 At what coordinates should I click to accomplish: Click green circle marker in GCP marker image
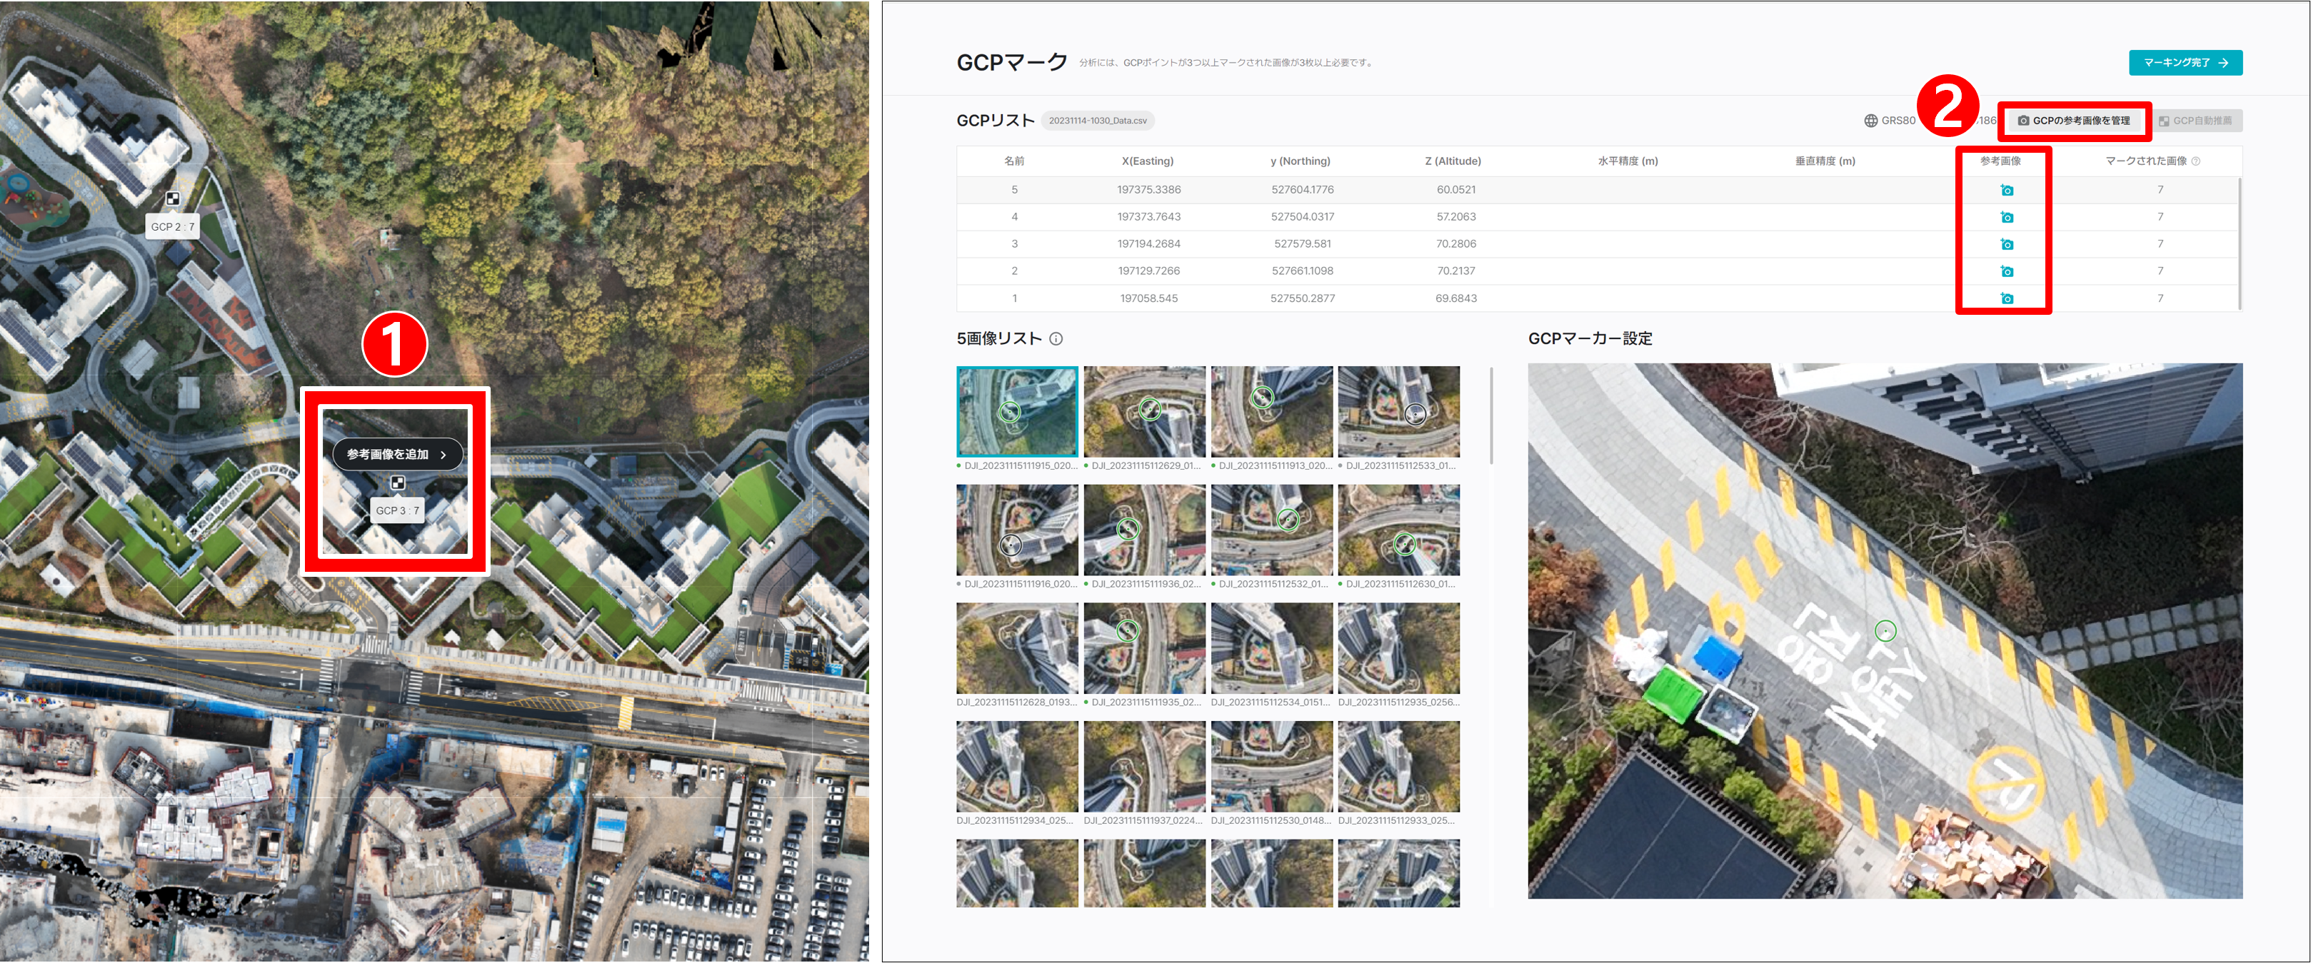point(1885,631)
